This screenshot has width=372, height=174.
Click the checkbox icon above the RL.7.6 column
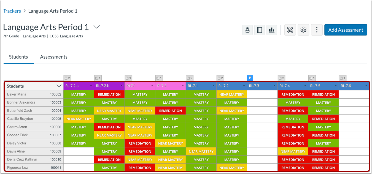[342, 78]
